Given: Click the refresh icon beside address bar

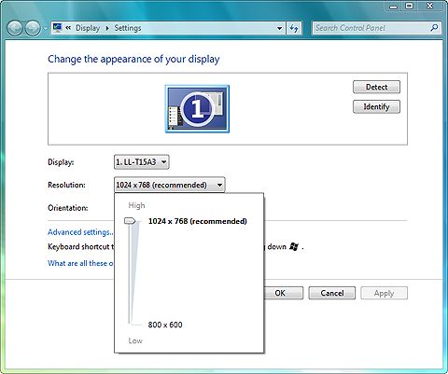Looking at the screenshot, I should pyautogui.click(x=294, y=28).
